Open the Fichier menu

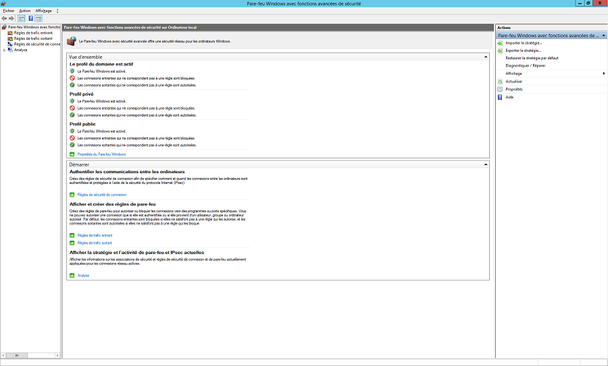click(x=9, y=11)
